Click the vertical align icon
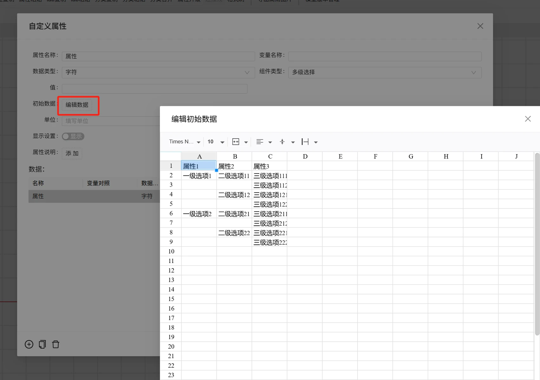This screenshot has height=380, width=540. [282, 142]
